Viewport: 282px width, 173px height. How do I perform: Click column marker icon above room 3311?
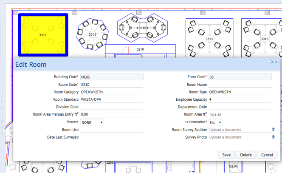click(75, 12)
